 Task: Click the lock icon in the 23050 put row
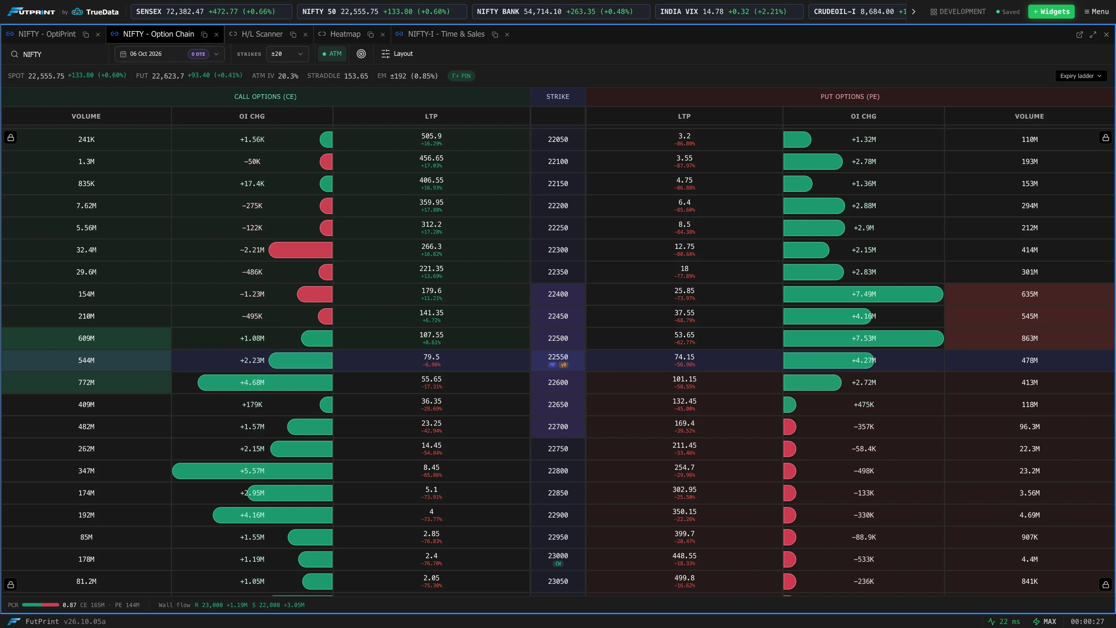click(1106, 585)
